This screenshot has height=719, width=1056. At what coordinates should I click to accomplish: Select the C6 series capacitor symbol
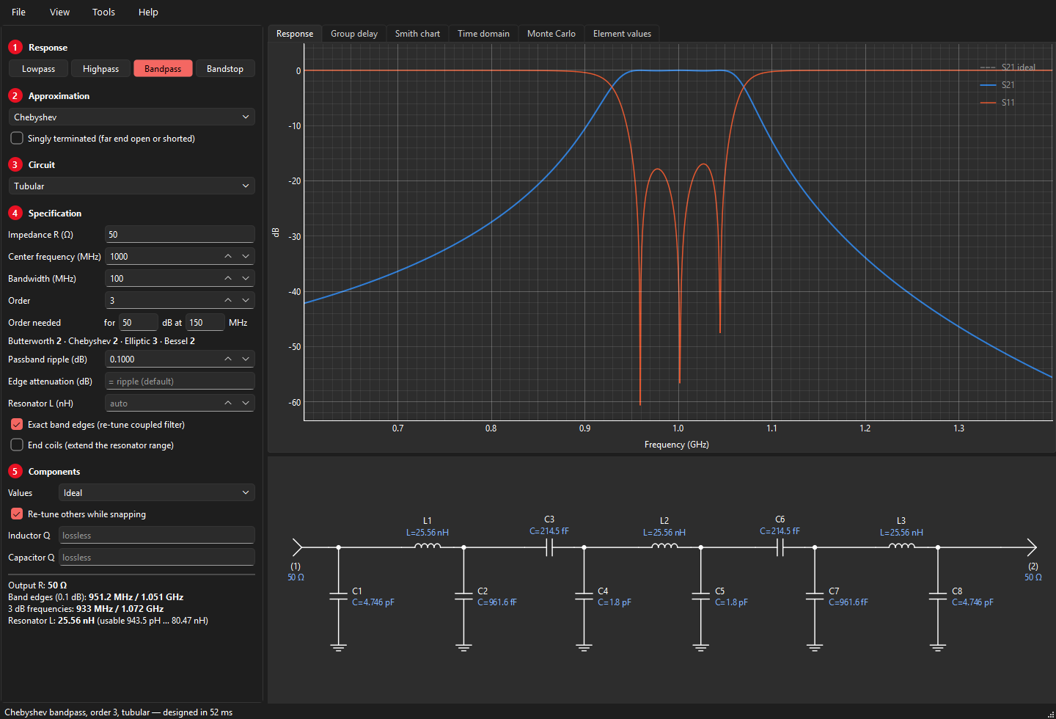(x=780, y=547)
